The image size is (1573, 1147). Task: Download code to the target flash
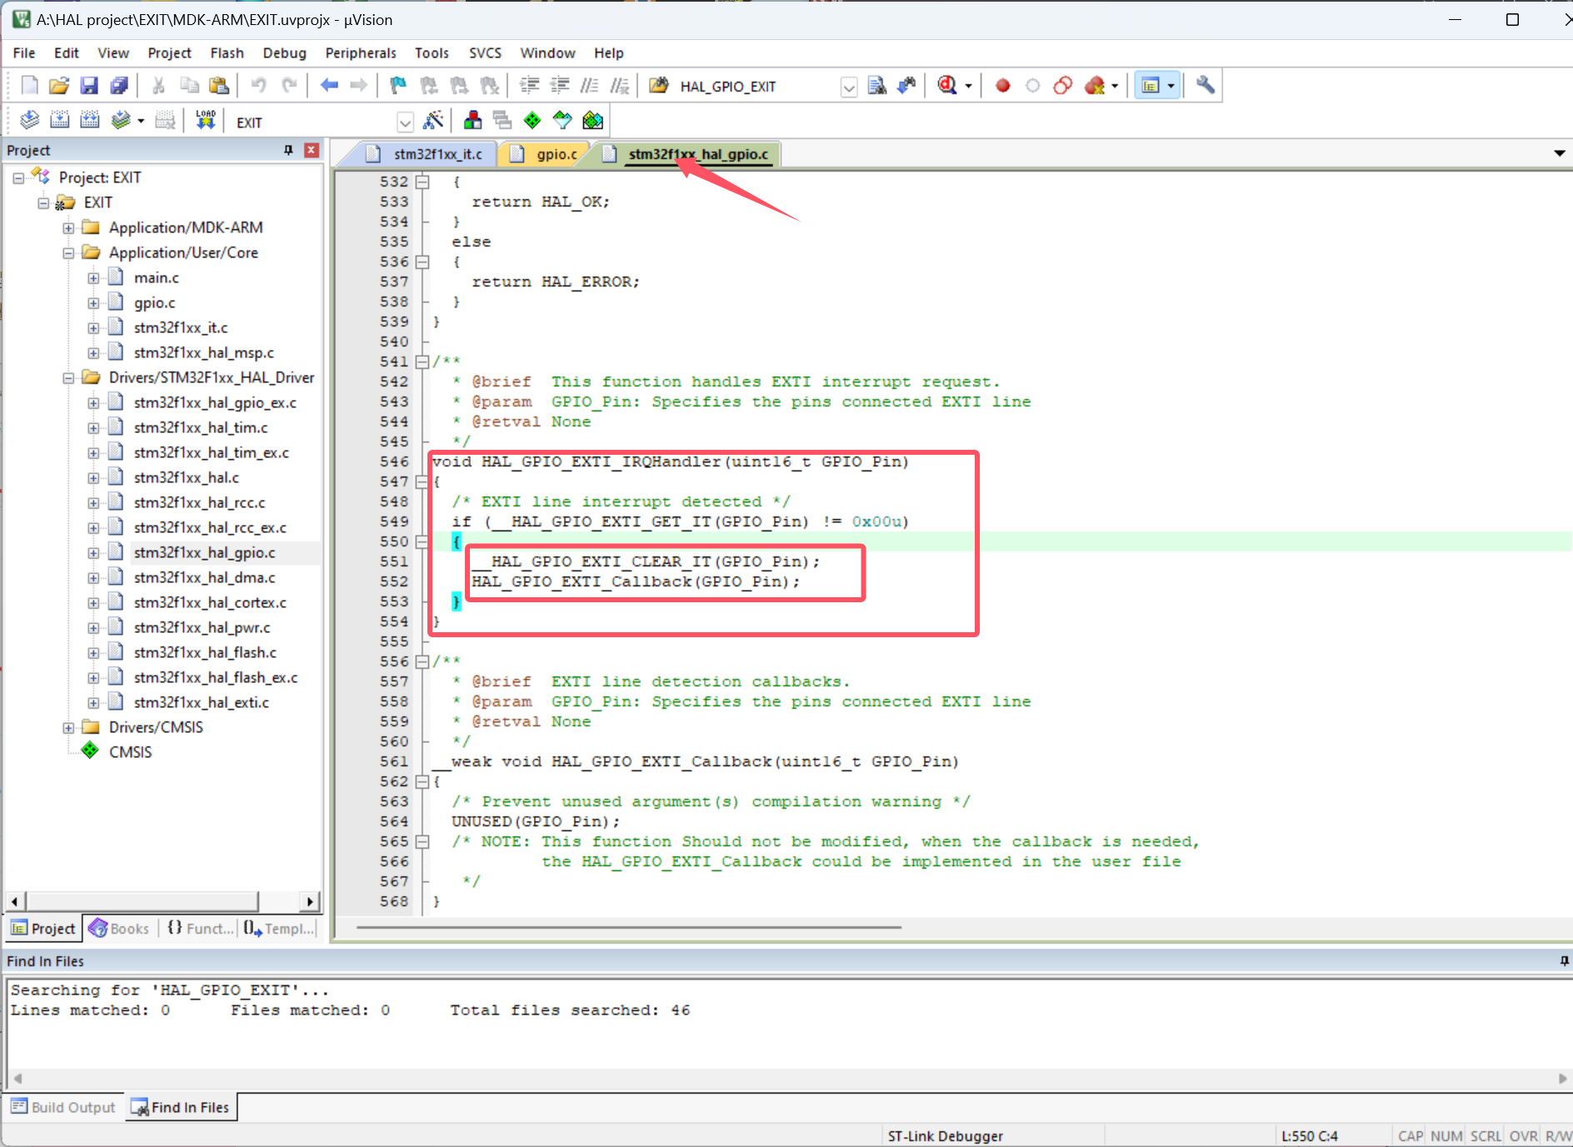(206, 120)
